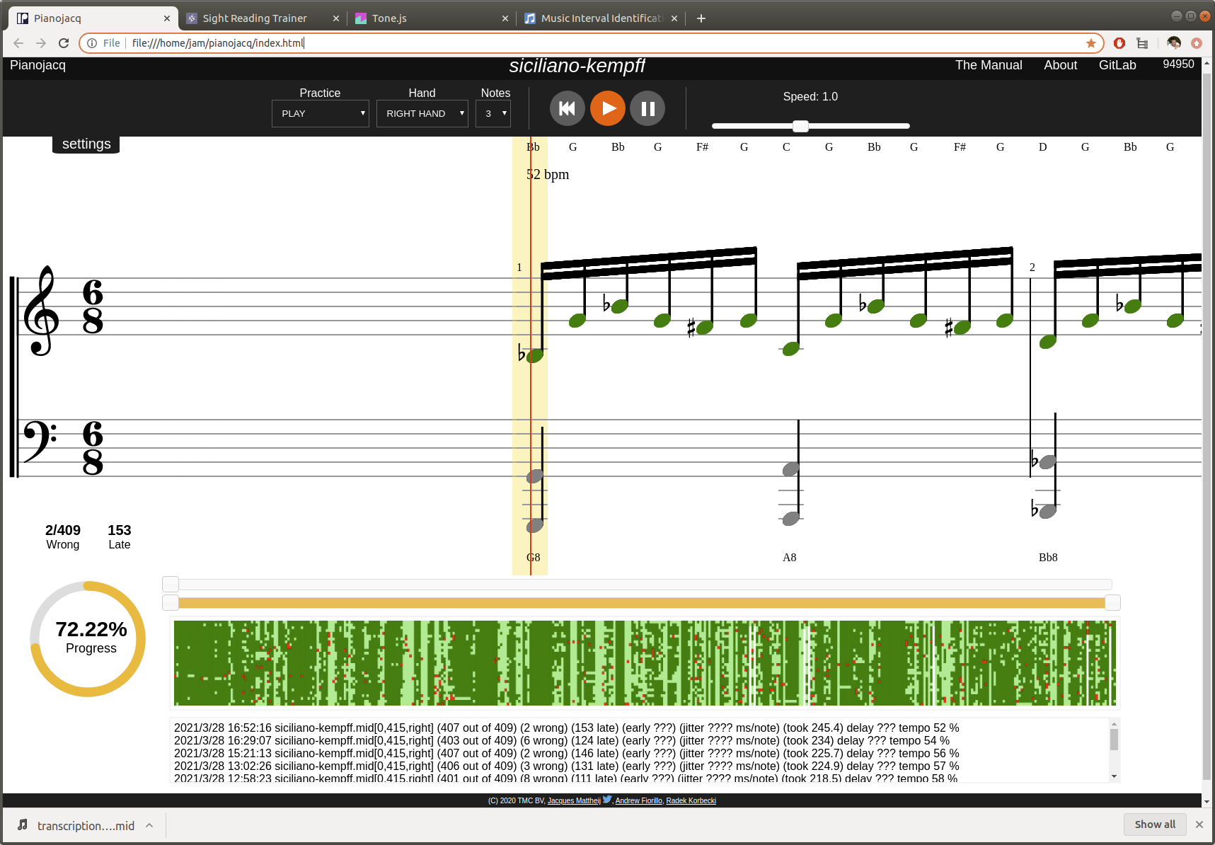The height and width of the screenshot is (845, 1215).
Task: Click the orange extension icon at far right
Action: [1197, 43]
